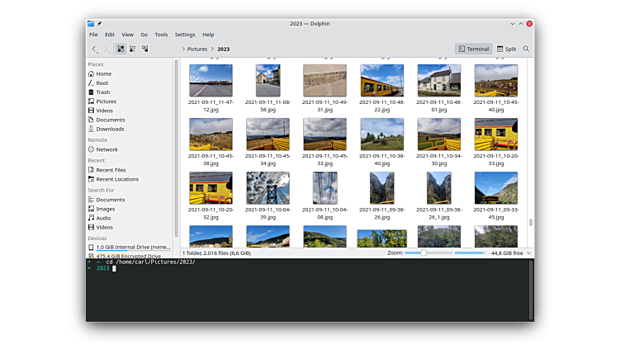Open Recent Locations
The height and width of the screenshot is (349, 621).
tap(116, 179)
